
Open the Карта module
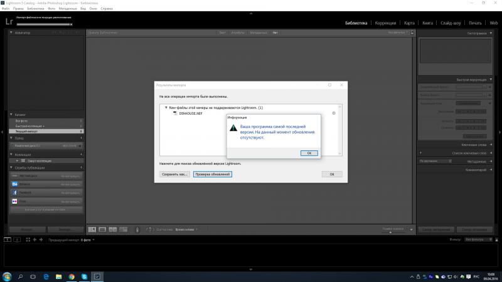click(x=409, y=23)
